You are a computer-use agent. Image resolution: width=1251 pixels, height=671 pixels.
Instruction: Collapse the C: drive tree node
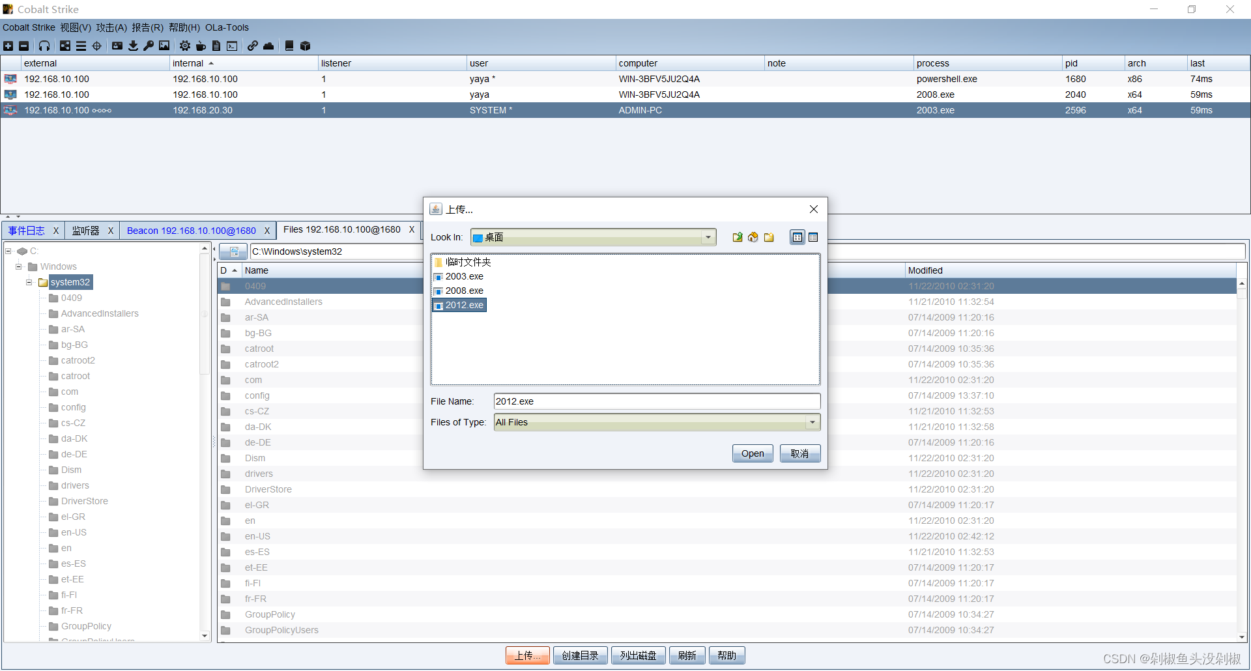click(x=8, y=251)
